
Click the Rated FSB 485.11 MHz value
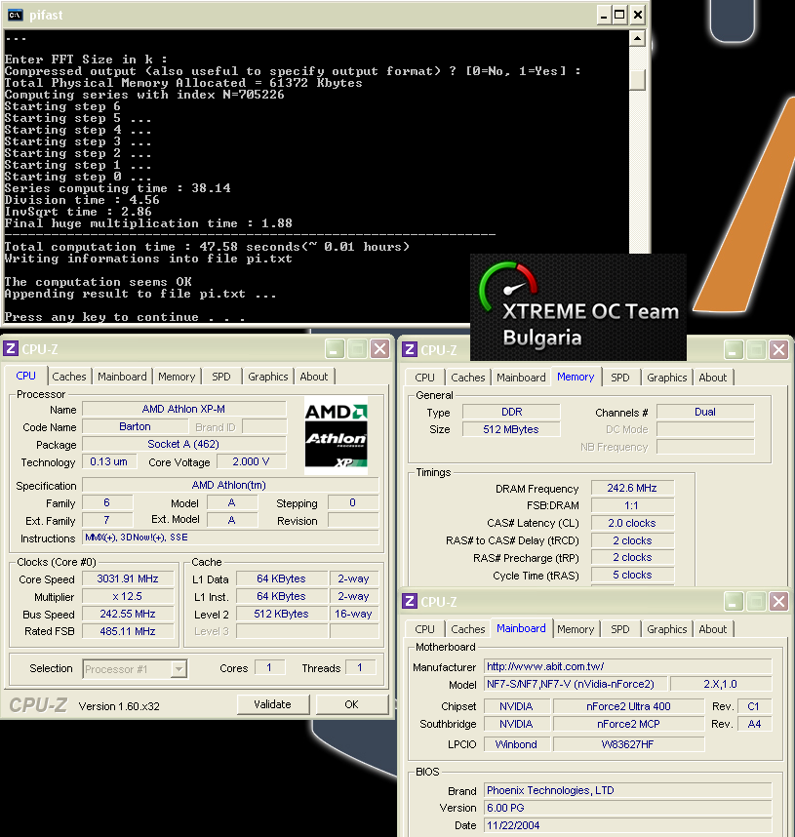(x=128, y=631)
